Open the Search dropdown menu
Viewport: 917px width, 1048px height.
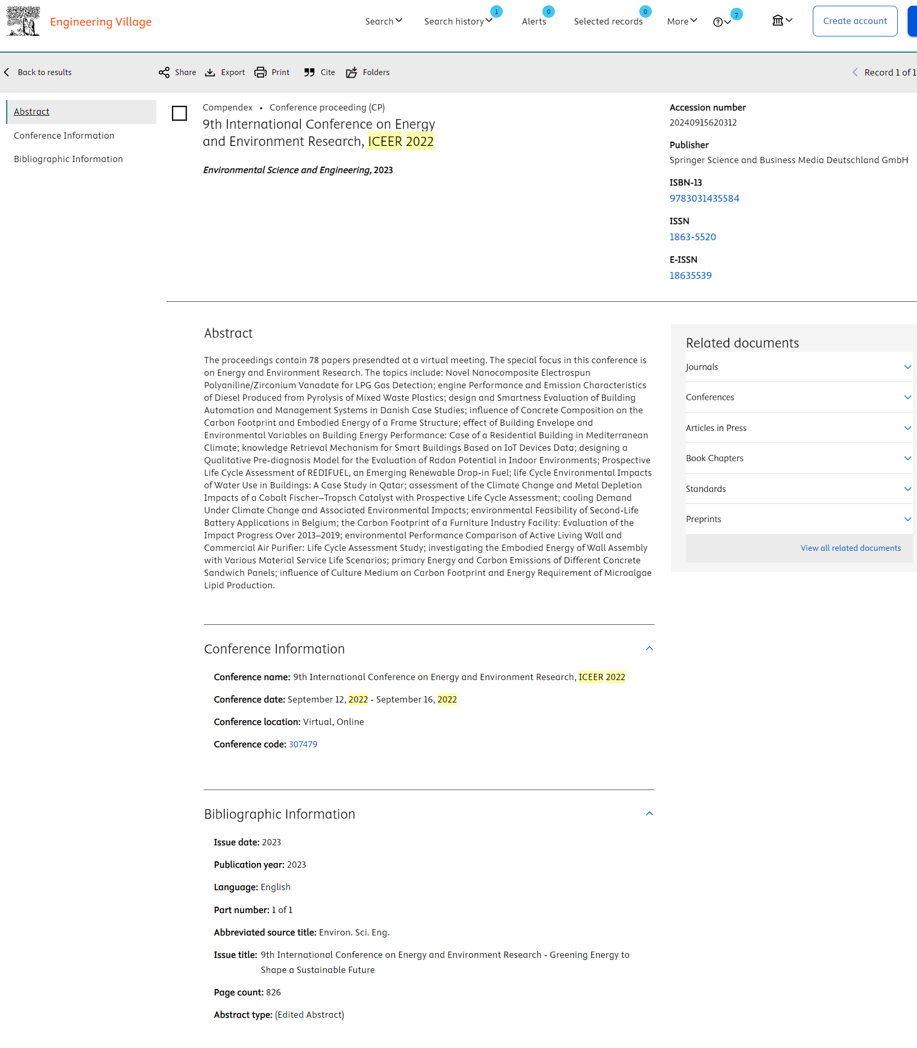(x=383, y=21)
